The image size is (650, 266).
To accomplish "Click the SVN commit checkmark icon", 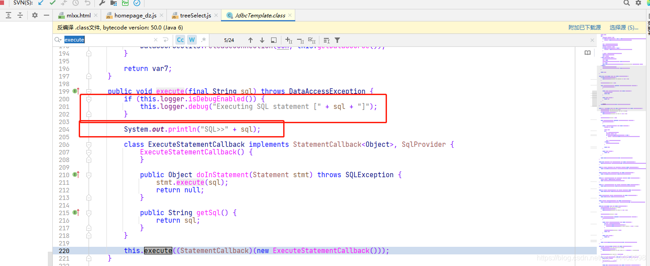I will pos(53,3).
